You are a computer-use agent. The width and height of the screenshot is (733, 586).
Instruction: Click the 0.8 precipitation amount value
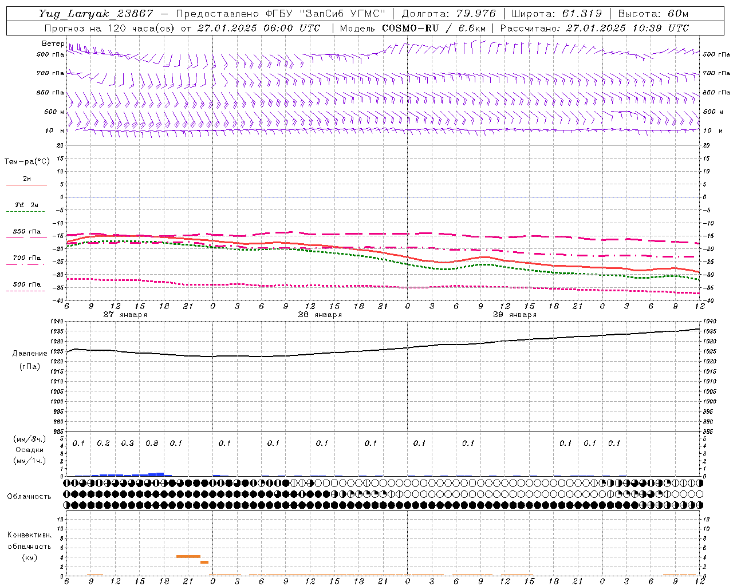(x=152, y=443)
